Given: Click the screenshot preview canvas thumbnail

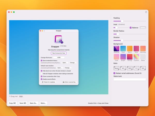Looking at the screenshot, I should (x=59, y=57).
